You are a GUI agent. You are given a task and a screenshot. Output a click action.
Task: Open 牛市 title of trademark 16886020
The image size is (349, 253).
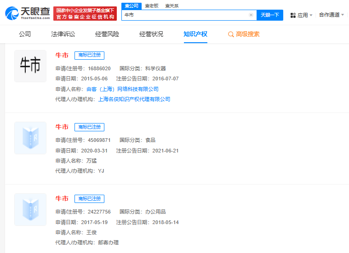click(62, 55)
